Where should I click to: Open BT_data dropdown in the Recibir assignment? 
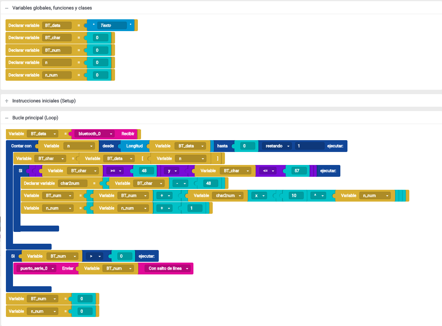[x=42, y=134]
